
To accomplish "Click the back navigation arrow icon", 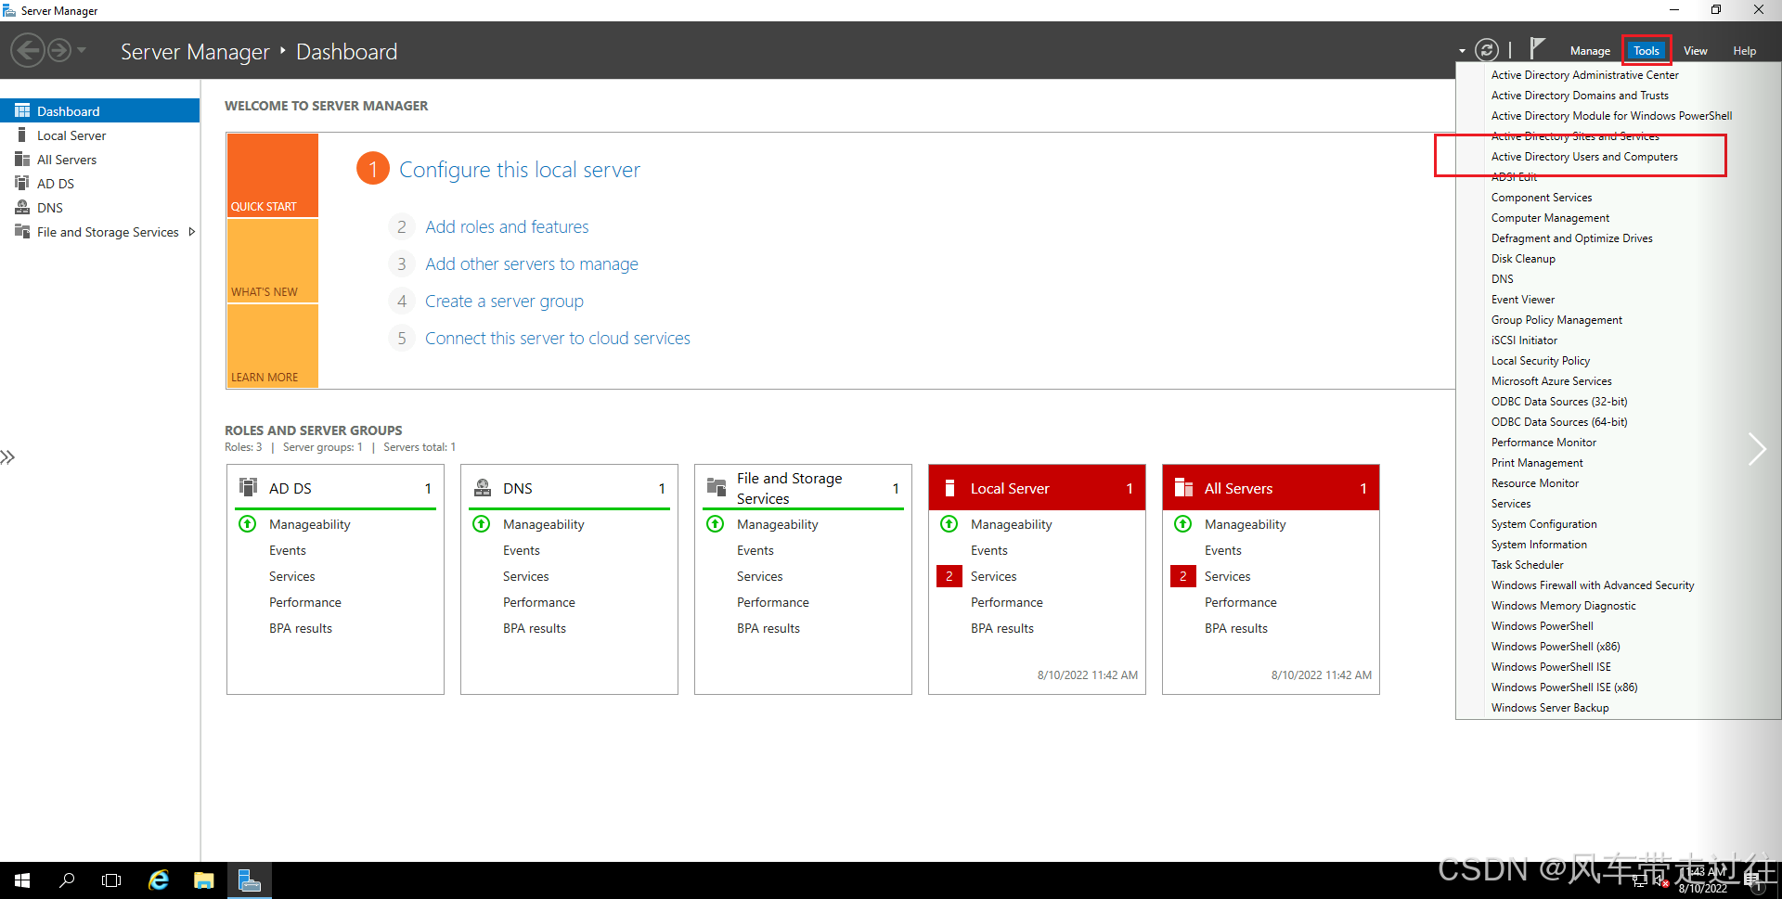I will 28,50.
